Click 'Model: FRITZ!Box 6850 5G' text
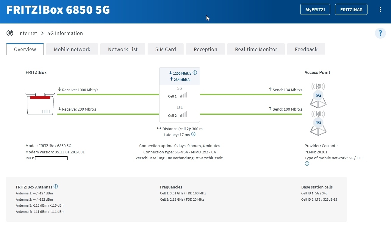The height and width of the screenshot is (228, 391). (x=49, y=146)
